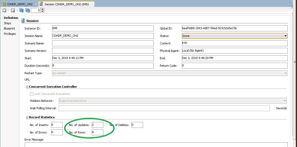The height and width of the screenshot is (147, 297).
Task: Click the session icon on the Session tab
Action: click(x=41, y=4)
